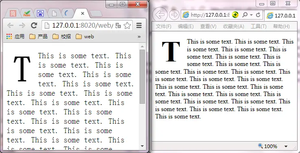This screenshot has height=153, width=300.
Task: Open a new tab in Chrome
Action: pyautogui.click(x=96, y=14)
